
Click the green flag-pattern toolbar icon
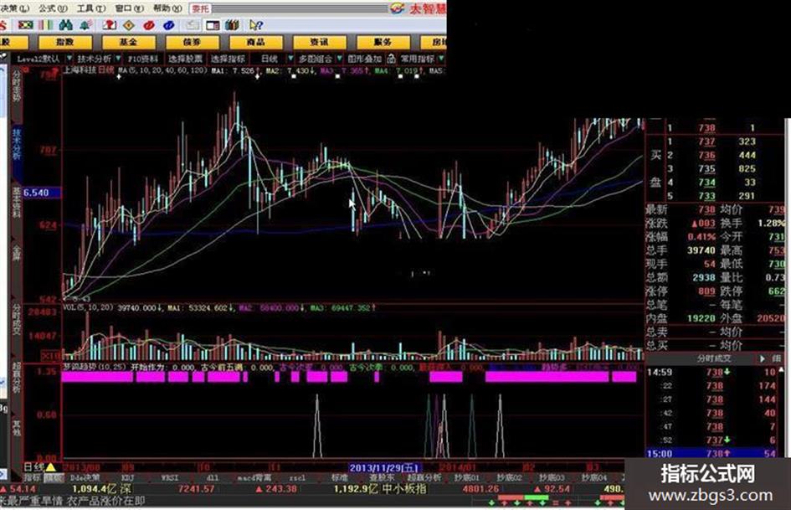pos(25,25)
